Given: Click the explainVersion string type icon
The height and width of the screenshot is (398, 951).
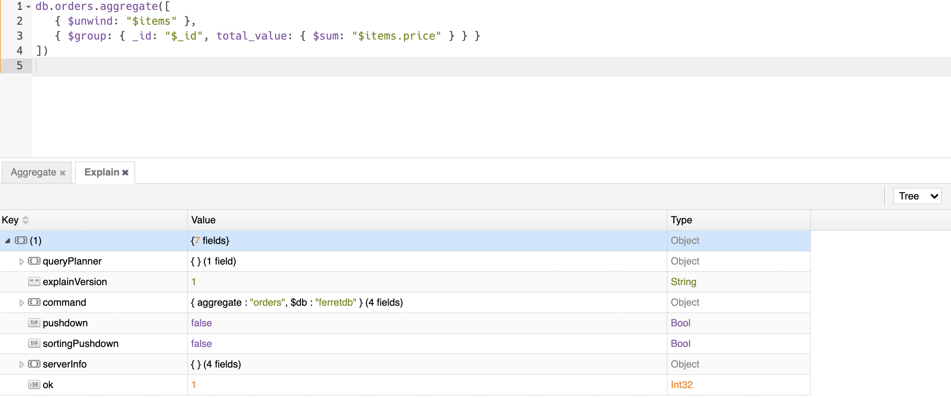Looking at the screenshot, I should point(34,282).
